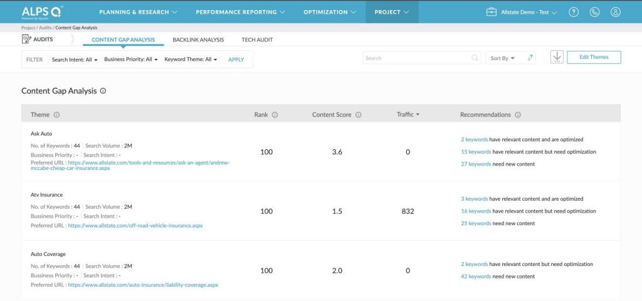Open the Sort By dropdown
Viewport: 642px width, 301px height.
[x=503, y=58]
